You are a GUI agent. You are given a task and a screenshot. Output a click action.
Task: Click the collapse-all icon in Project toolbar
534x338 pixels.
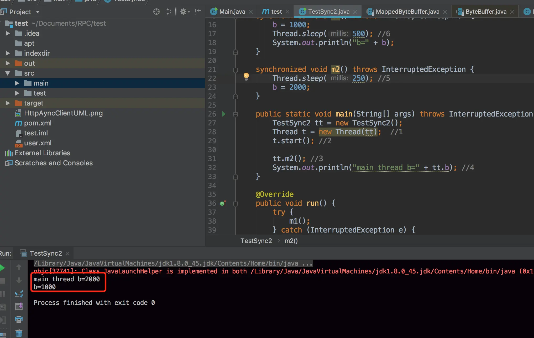click(x=168, y=12)
